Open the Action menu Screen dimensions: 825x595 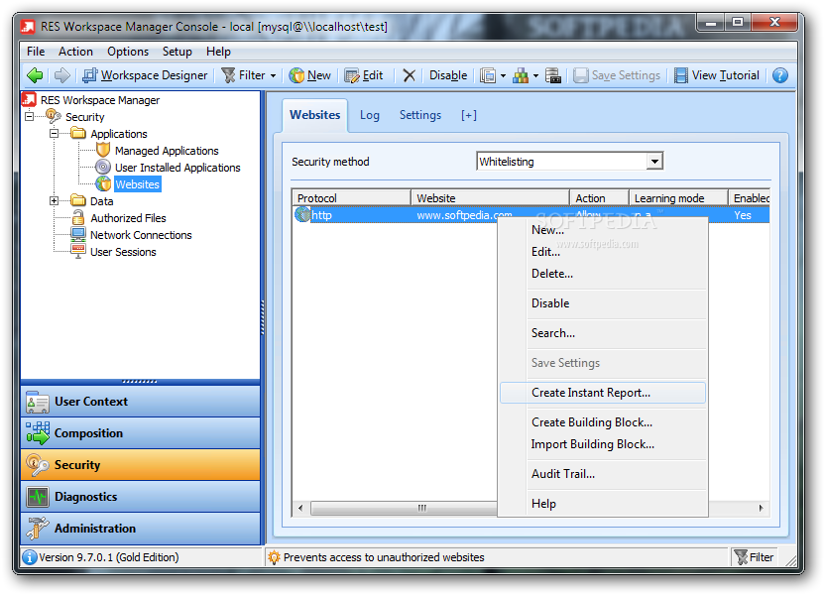click(75, 52)
